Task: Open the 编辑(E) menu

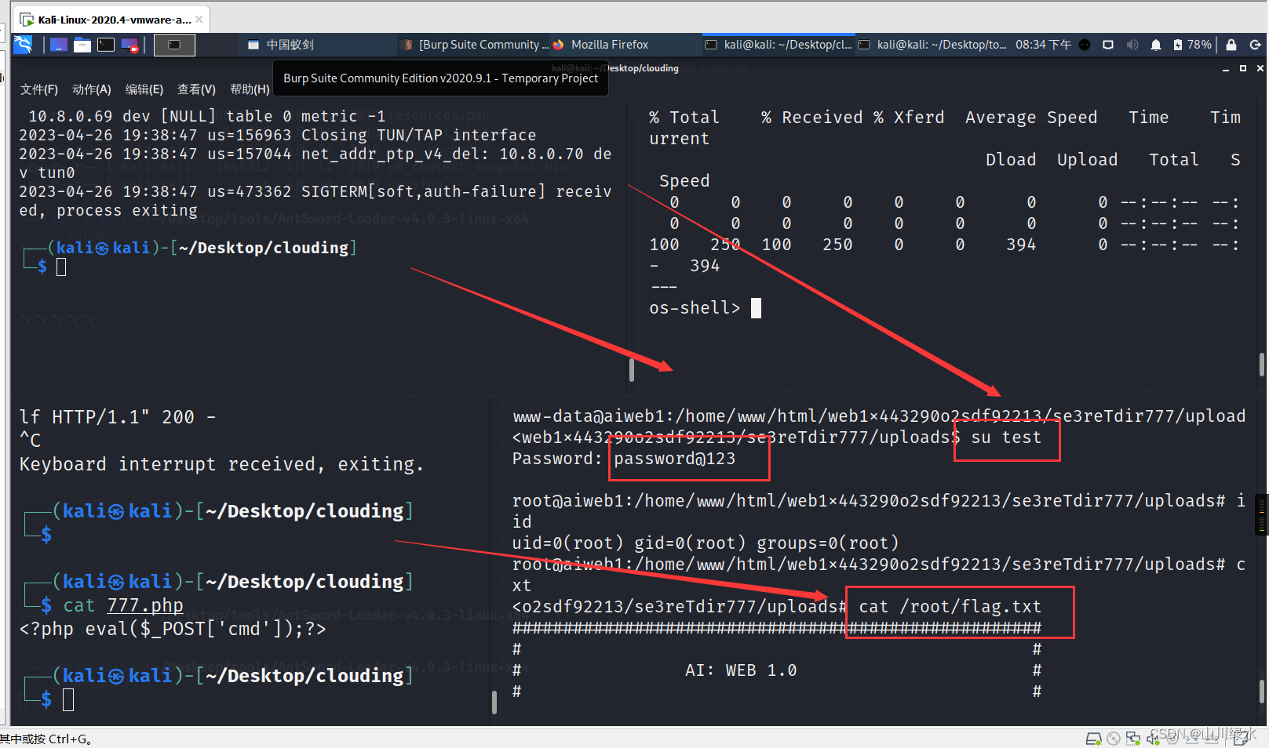Action: pos(144,89)
